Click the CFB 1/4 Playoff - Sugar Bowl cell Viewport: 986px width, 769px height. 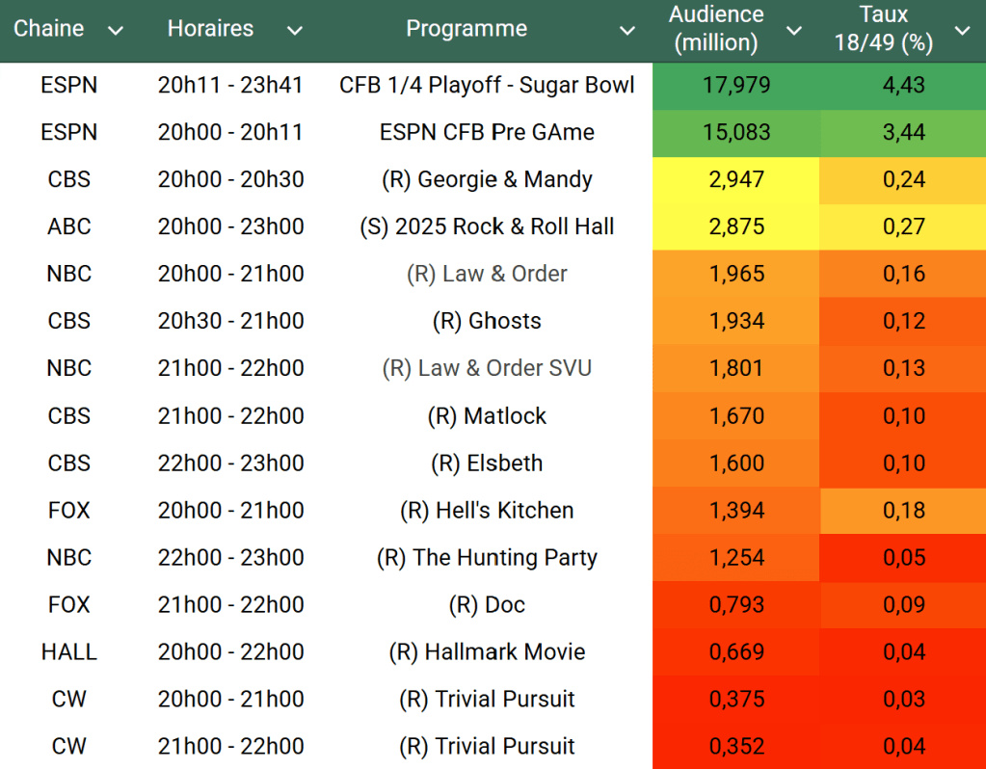click(487, 85)
